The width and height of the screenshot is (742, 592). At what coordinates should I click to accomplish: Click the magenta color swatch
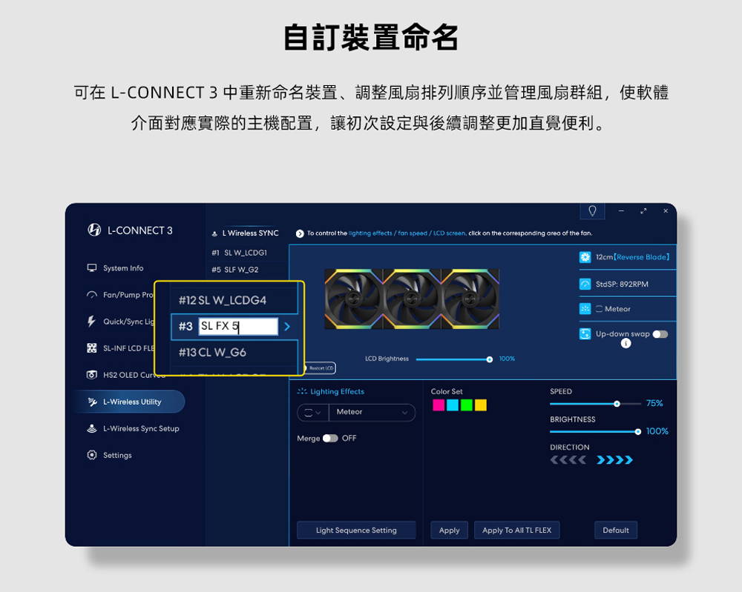439,405
